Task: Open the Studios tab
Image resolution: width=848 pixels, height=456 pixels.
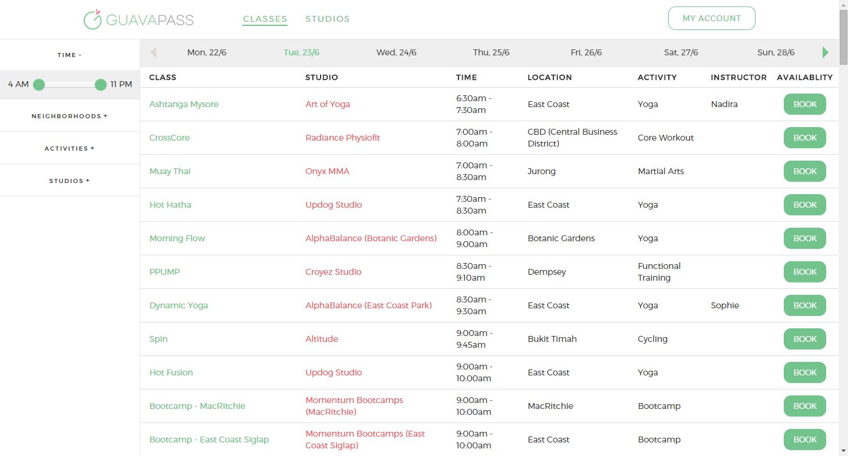Action: coord(328,19)
